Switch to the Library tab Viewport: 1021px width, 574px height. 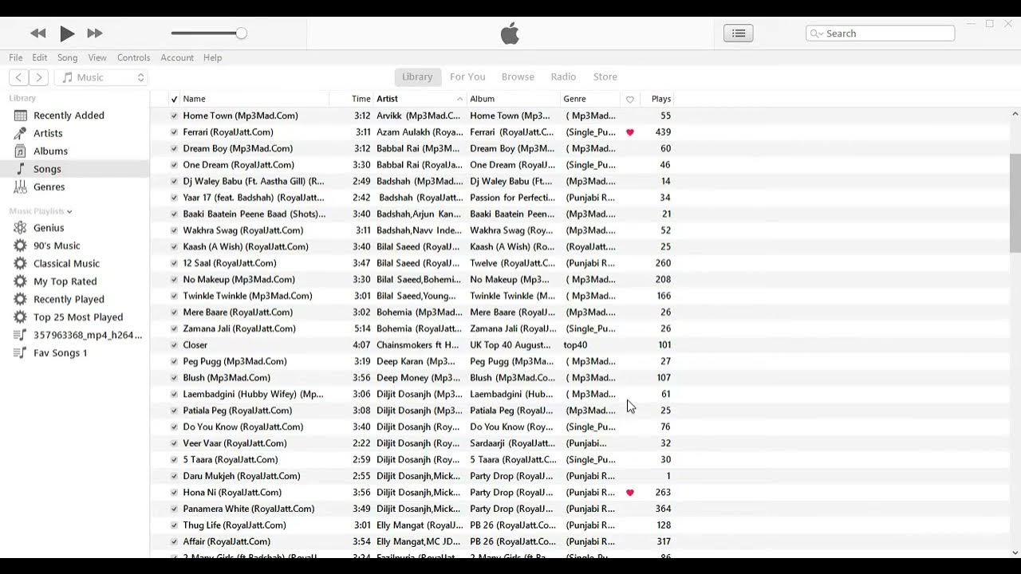[417, 77]
